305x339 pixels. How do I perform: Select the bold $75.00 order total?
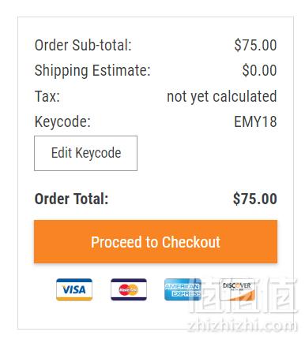[255, 199]
